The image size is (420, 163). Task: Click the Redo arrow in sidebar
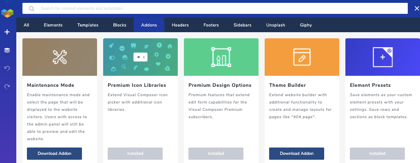pos(7,86)
